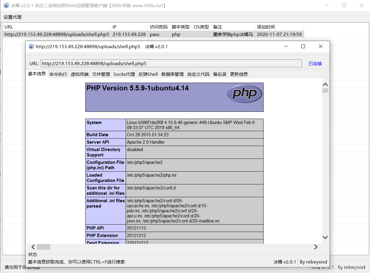370x273 pixels.
Task: Click the vertical scrollbar down arrow
Action: point(325,237)
